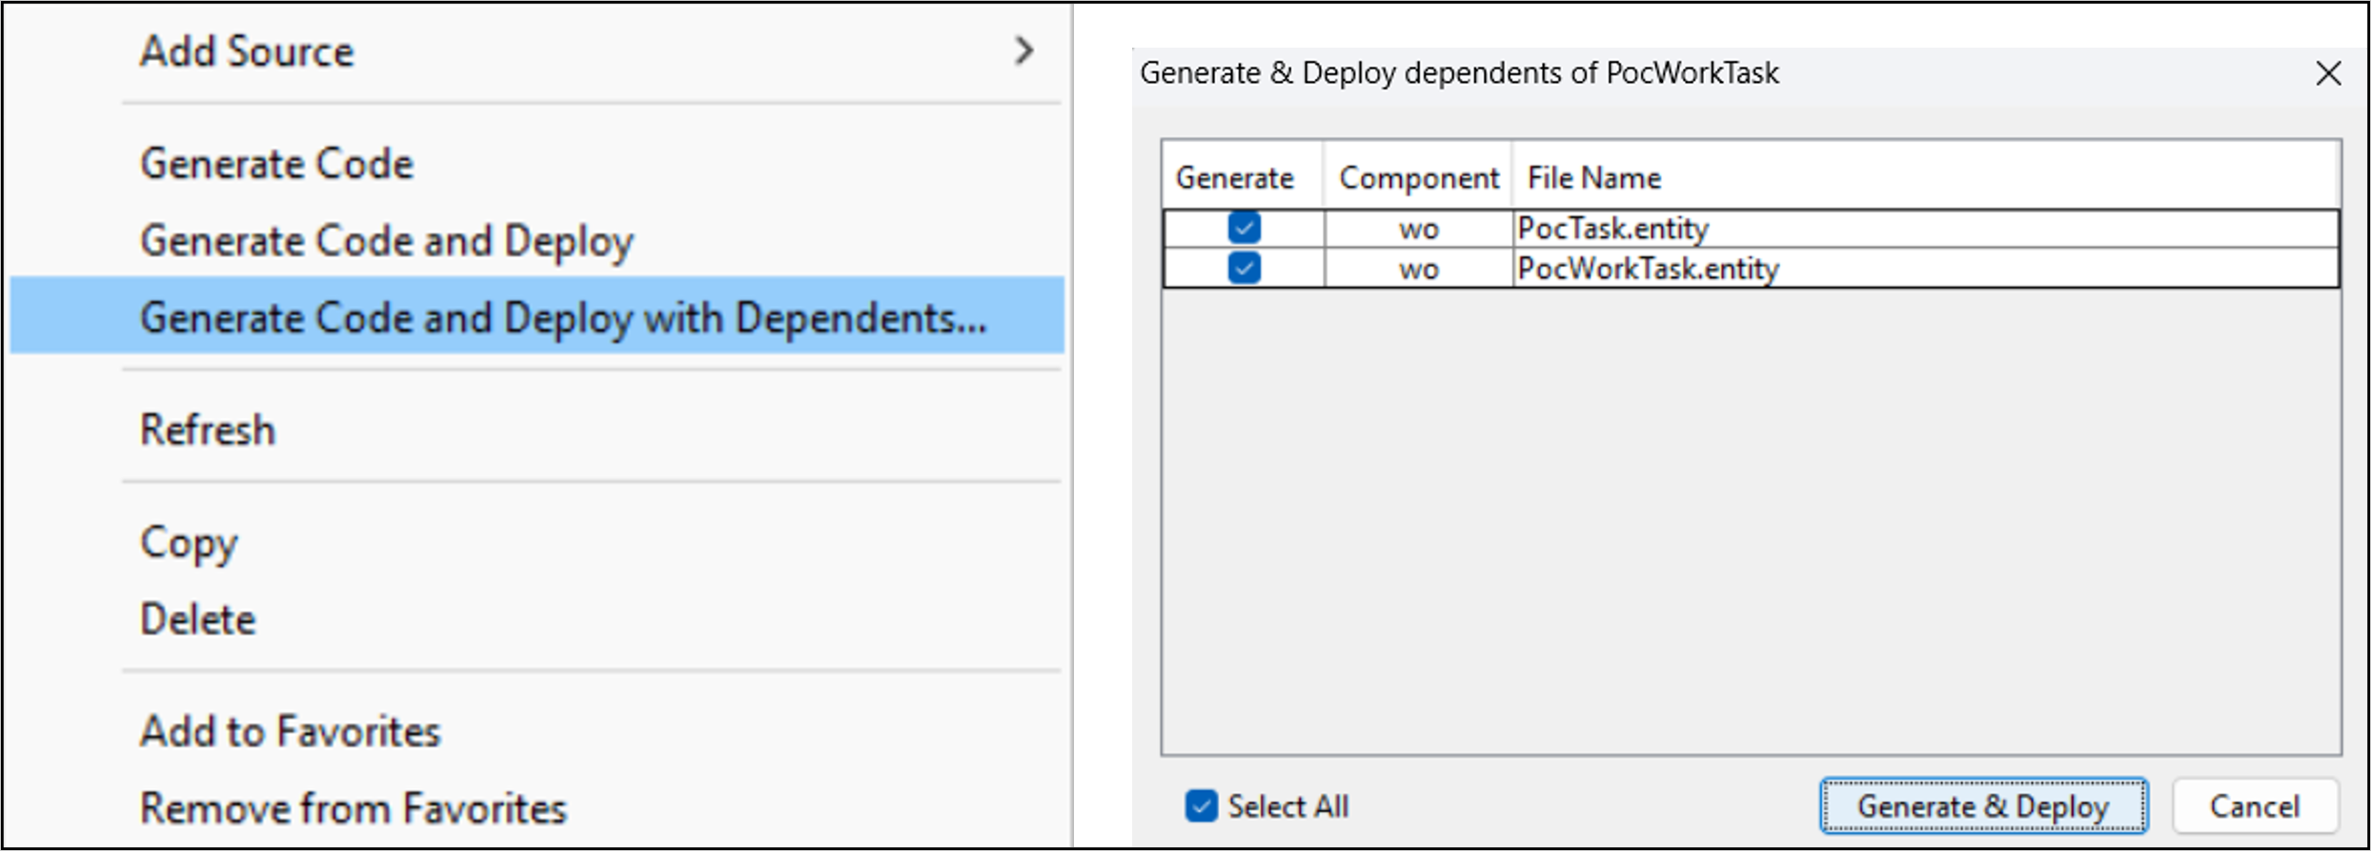Close the Generate & Deploy dependents dialog
The height and width of the screenshot is (851, 2371).
click(2328, 73)
